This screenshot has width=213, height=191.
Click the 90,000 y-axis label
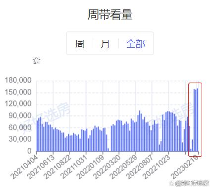point(20,116)
